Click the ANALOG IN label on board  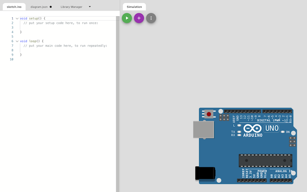[284, 171]
